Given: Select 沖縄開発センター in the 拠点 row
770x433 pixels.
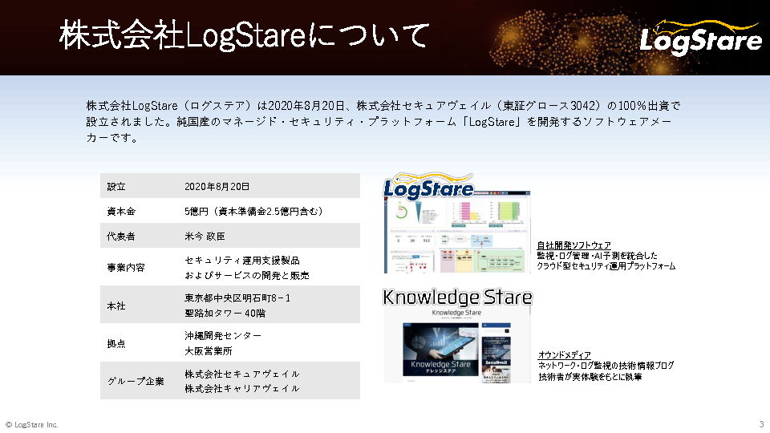Looking at the screenshot, I should click(223, 335).
